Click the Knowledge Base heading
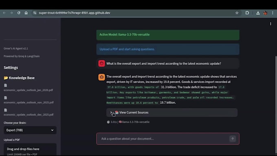This screenshot has height=156, width=277. [x=19, y=78]
